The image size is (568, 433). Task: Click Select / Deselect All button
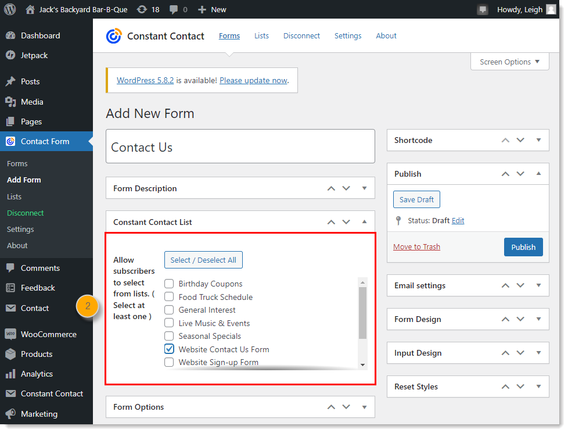click(x=203, y=260)
